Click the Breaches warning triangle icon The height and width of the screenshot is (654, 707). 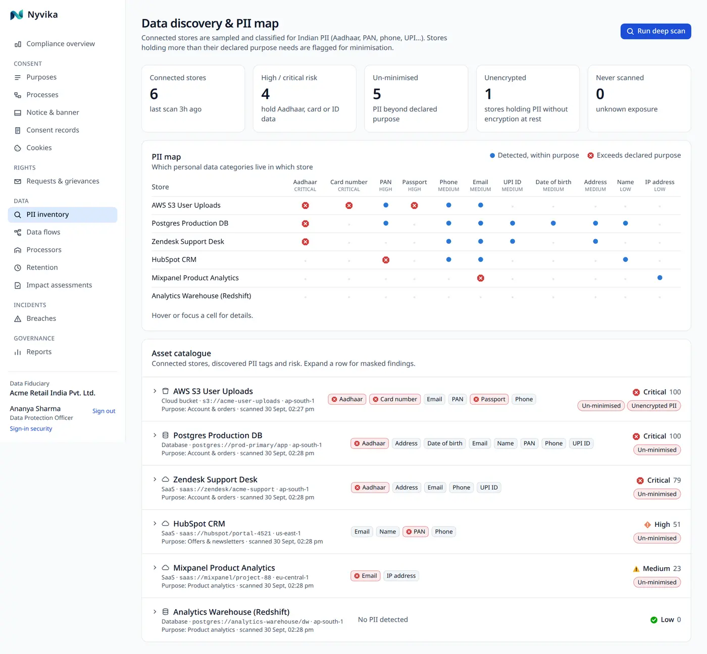(x=18, y=318)
